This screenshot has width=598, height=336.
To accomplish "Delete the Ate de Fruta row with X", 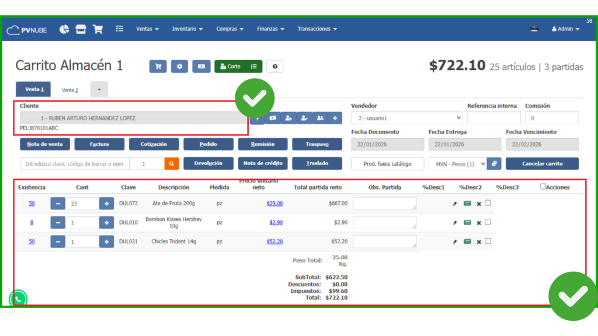I will (x=479, y=204).
